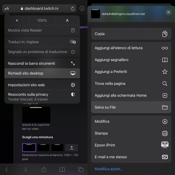Go back in Safari
This screenshot has width=175, height=175.
(x=7, y=170)
